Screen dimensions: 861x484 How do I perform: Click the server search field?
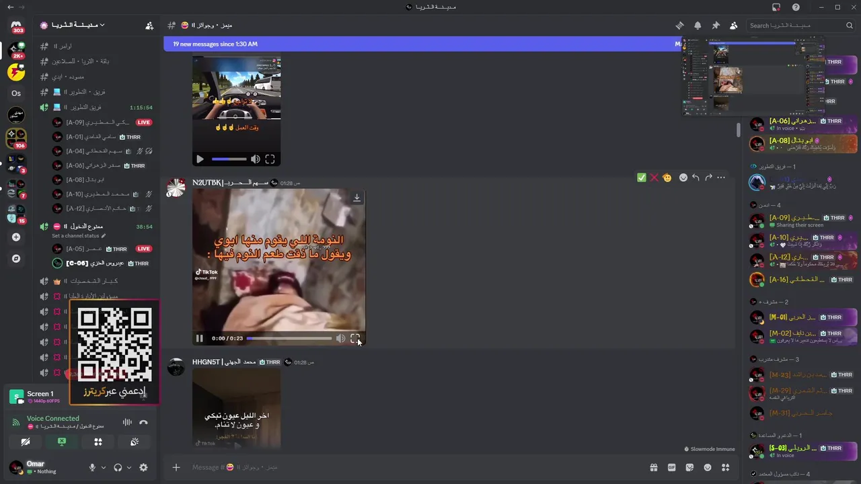800,26
